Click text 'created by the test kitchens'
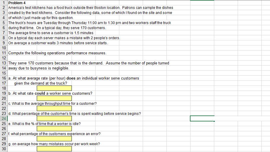The image size is (270, 152). pyautogui.click(x=31, y=13)
